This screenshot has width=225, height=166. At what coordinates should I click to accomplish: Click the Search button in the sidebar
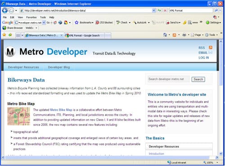click(x=198, y=79)
